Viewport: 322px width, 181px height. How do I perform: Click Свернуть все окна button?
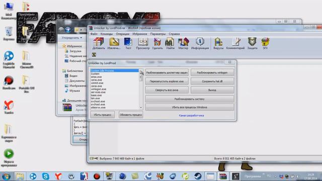167,90
